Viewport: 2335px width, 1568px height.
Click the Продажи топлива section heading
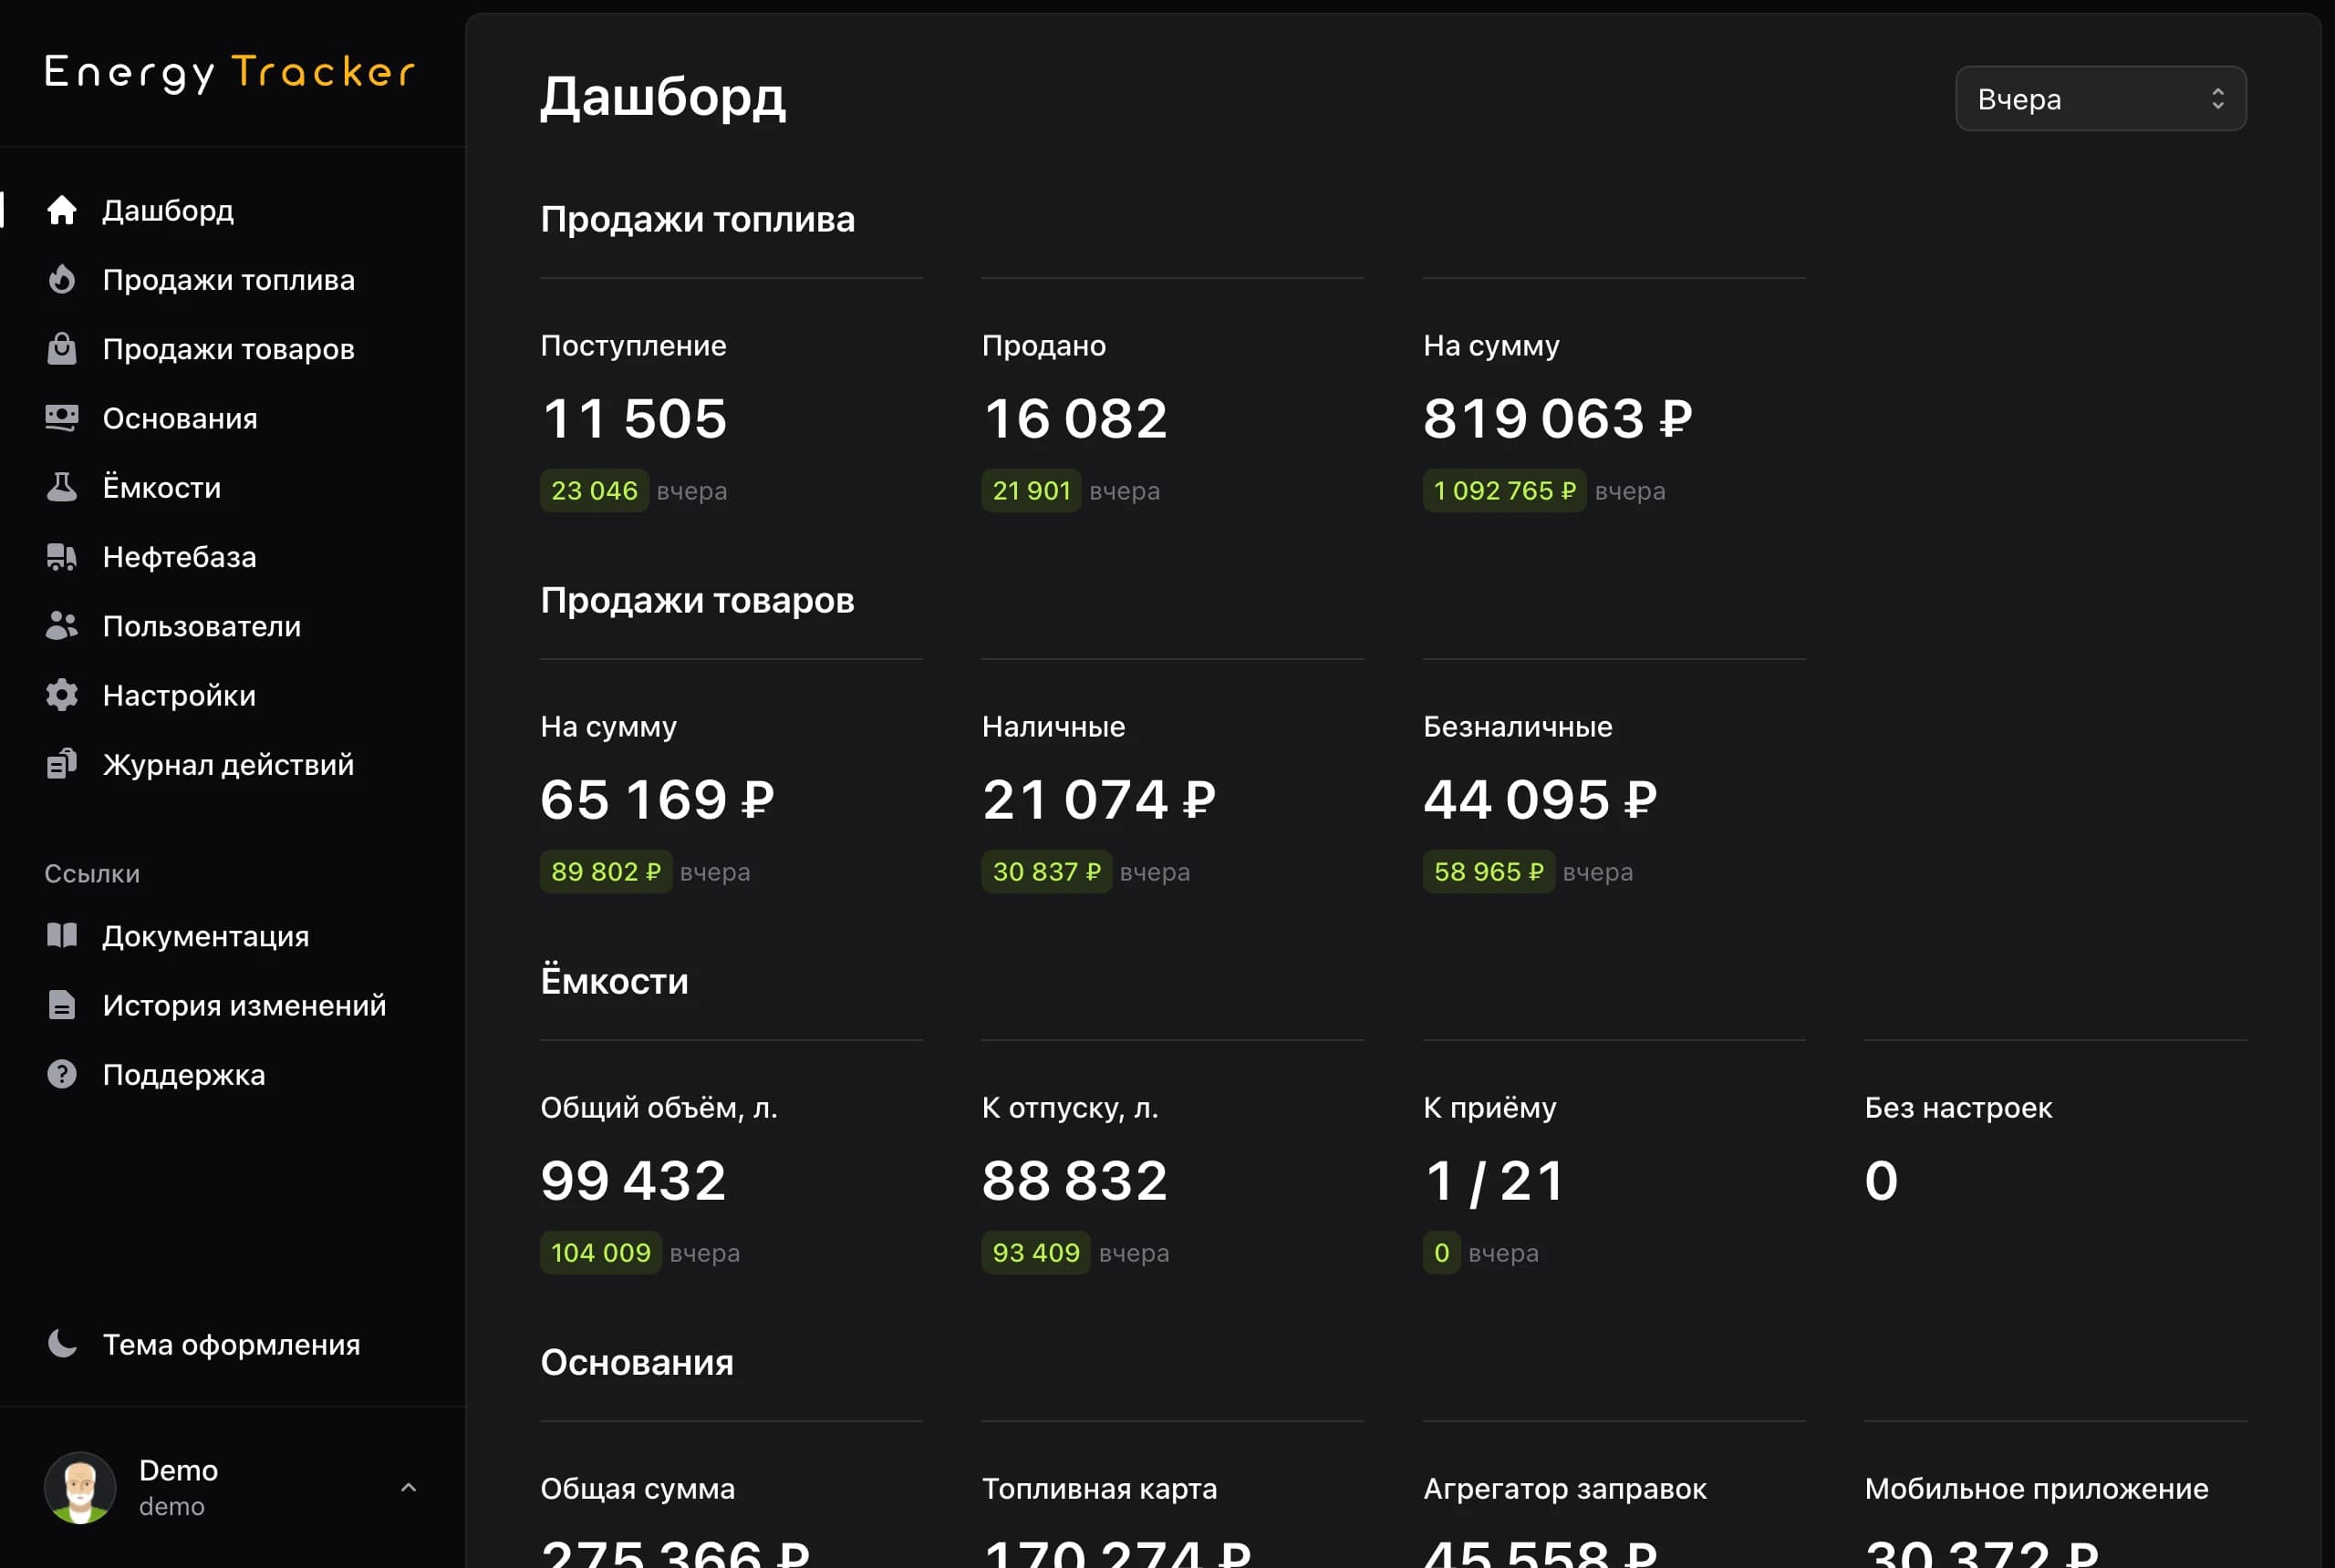(x=699, y=219)
